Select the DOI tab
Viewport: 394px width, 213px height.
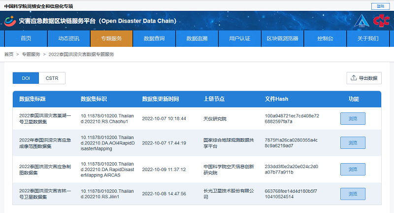(x=26, y=78)
